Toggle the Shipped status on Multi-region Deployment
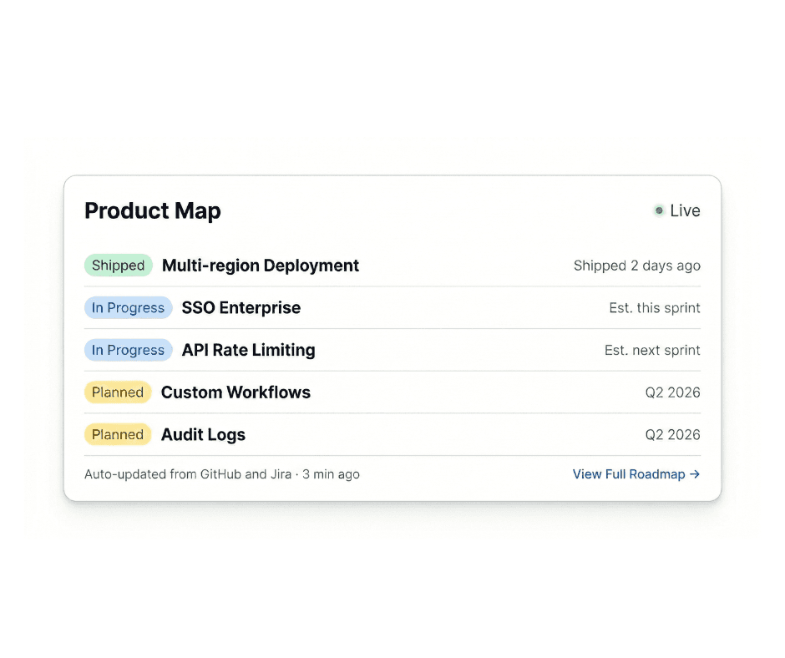The width and height of the screenshot is (785, 658). [x=118, y=265]
